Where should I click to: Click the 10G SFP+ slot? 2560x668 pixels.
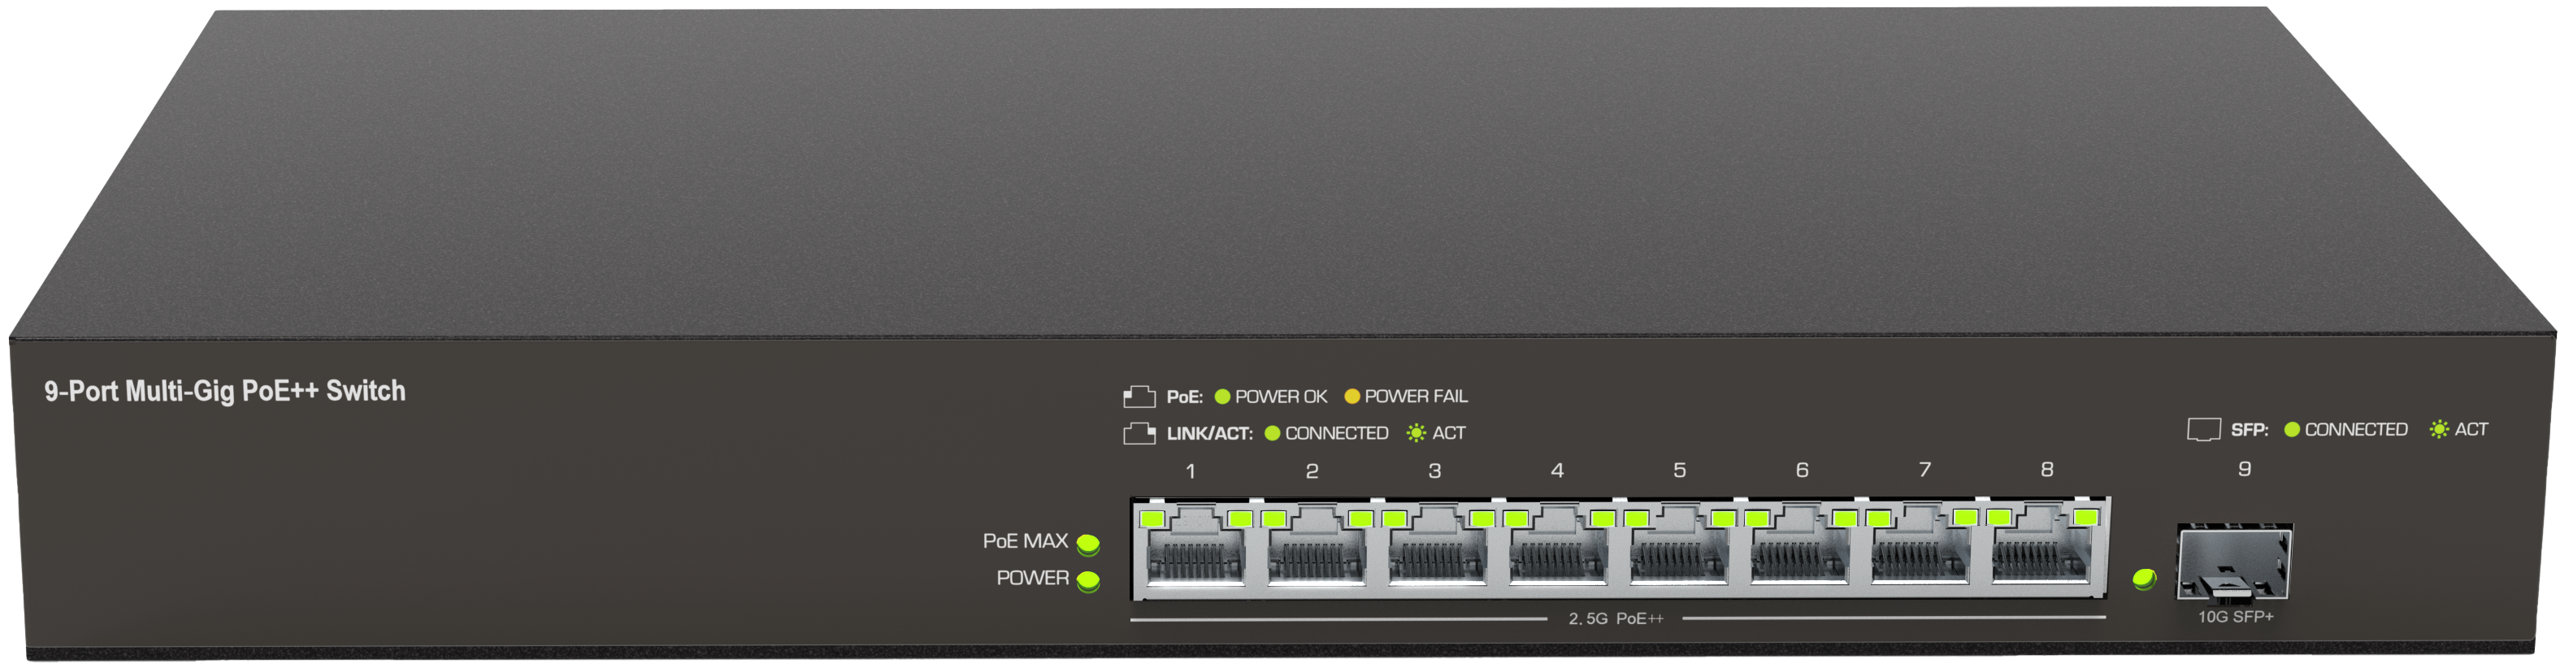click(2235, 562)
